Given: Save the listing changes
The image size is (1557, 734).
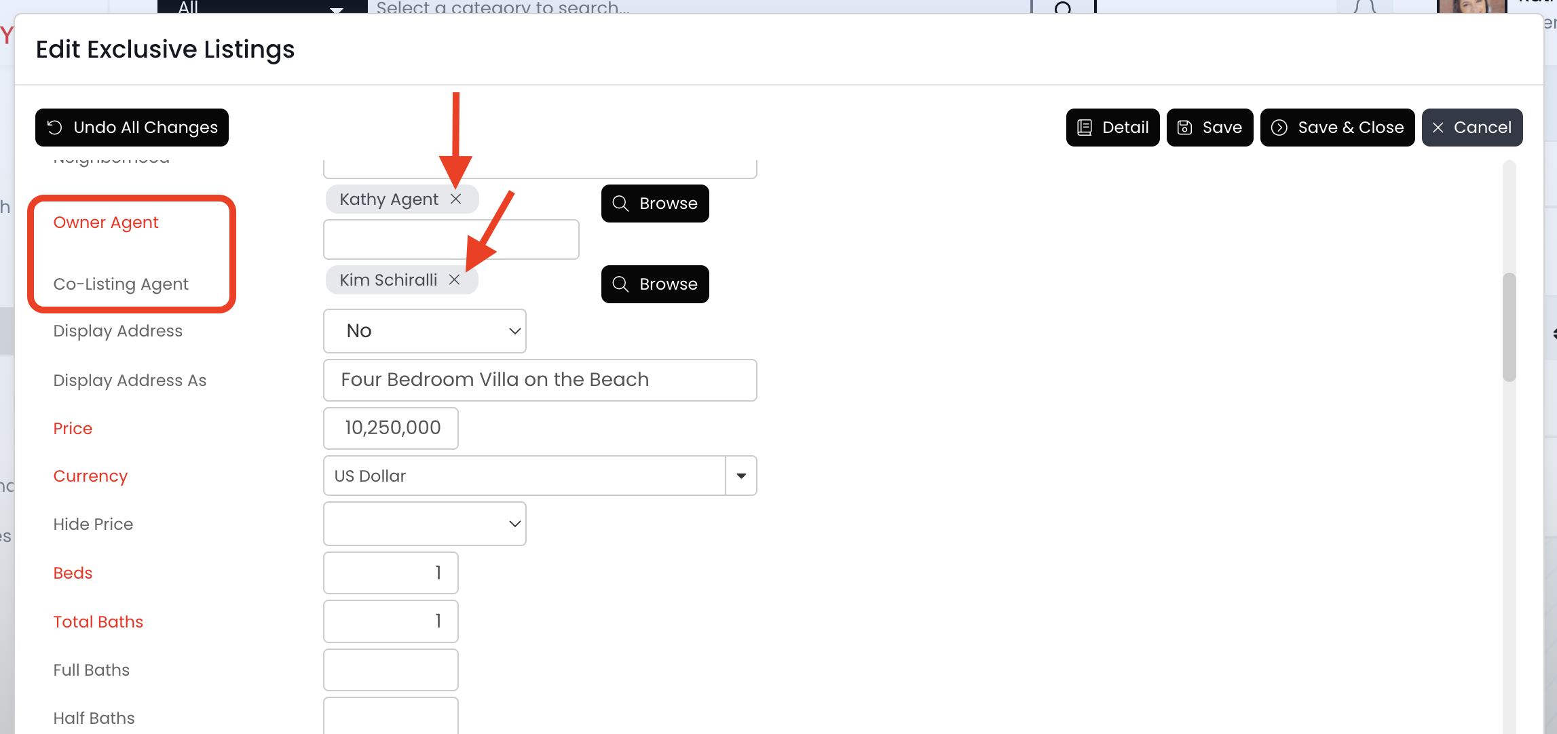Looking at the screenshot, I should pyautogui.click(x=1209, y=128).
